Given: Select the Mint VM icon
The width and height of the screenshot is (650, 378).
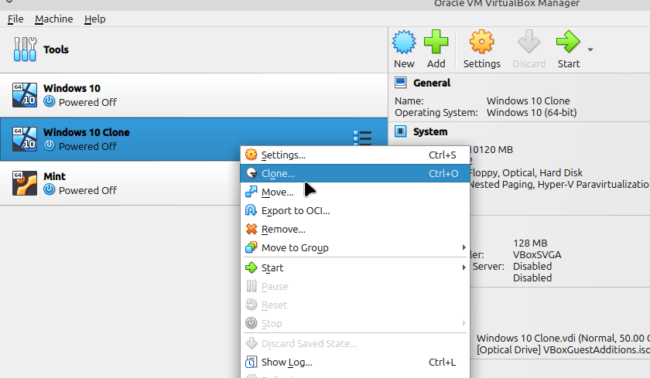Looking at the screenshot, I should click(25, 183).
